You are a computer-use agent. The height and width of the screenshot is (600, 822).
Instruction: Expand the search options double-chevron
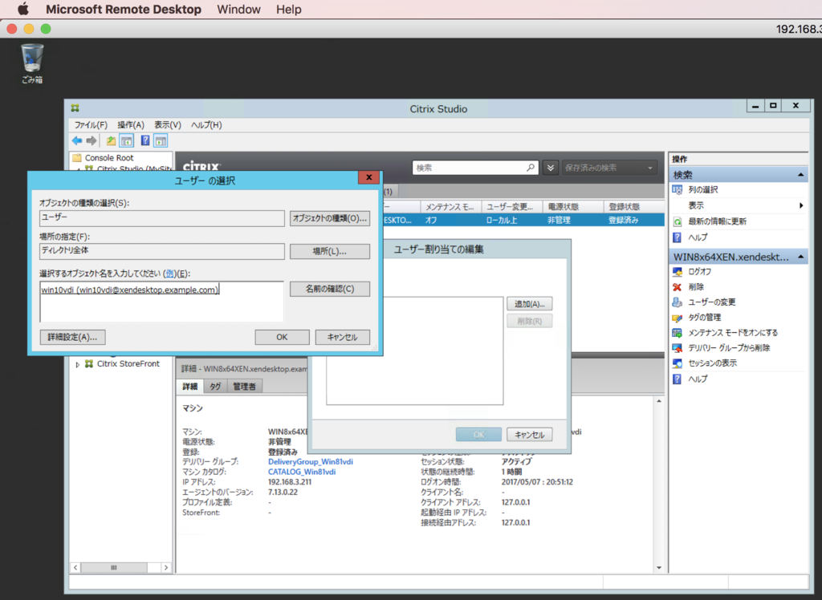click(x=551, y=168)
